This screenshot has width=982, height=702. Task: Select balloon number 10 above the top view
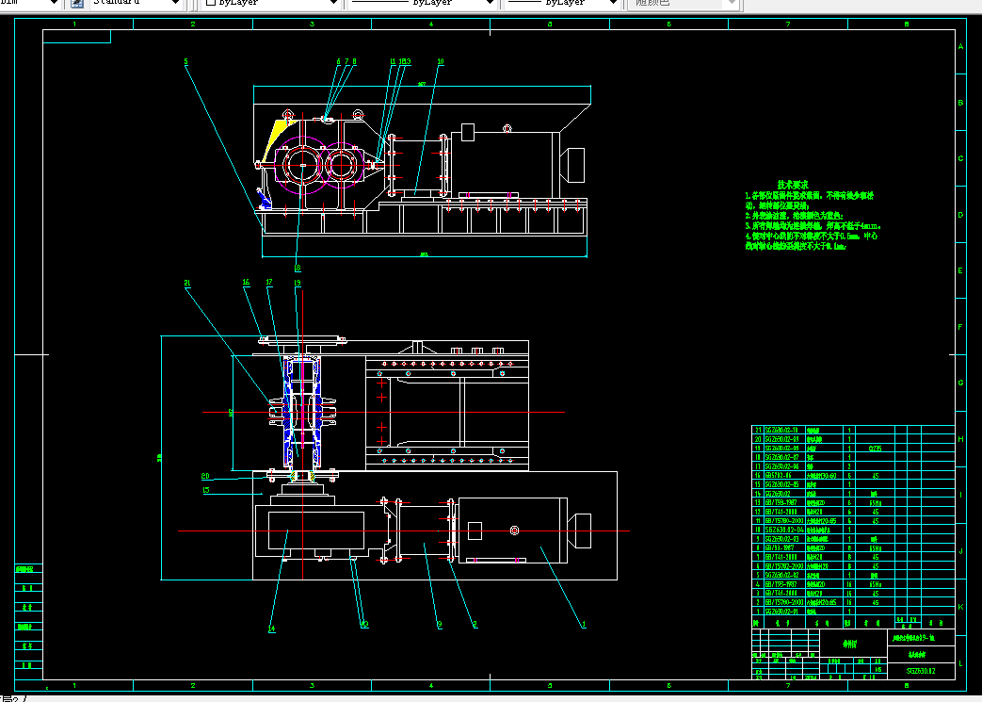pos(441,61)
